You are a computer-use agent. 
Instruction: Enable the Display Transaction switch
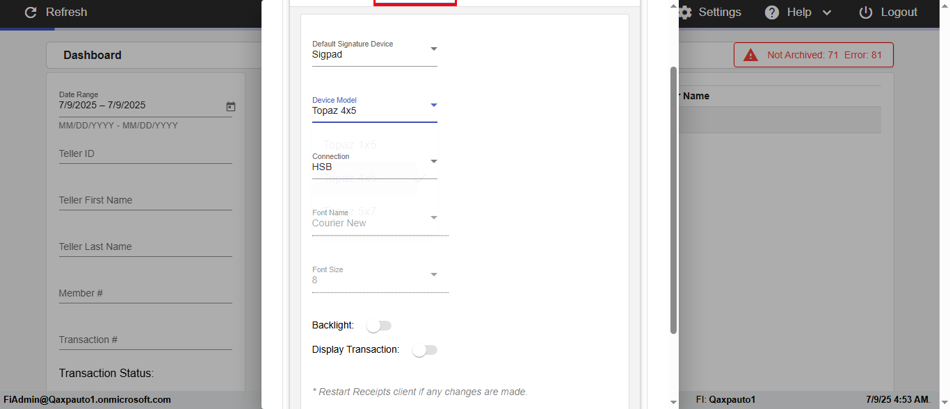coord(424,351)
